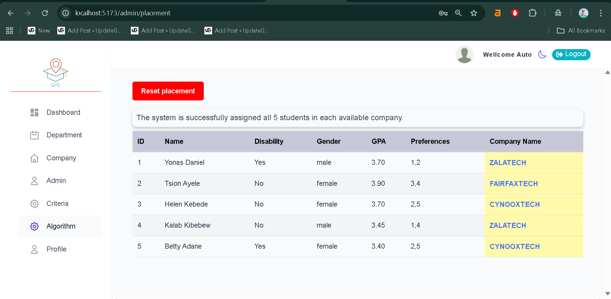This screenshot has width=611, height=299.
Task: Toggle dark mode with the moon icon
Action: pyautogui.click(x=542, y=55)
